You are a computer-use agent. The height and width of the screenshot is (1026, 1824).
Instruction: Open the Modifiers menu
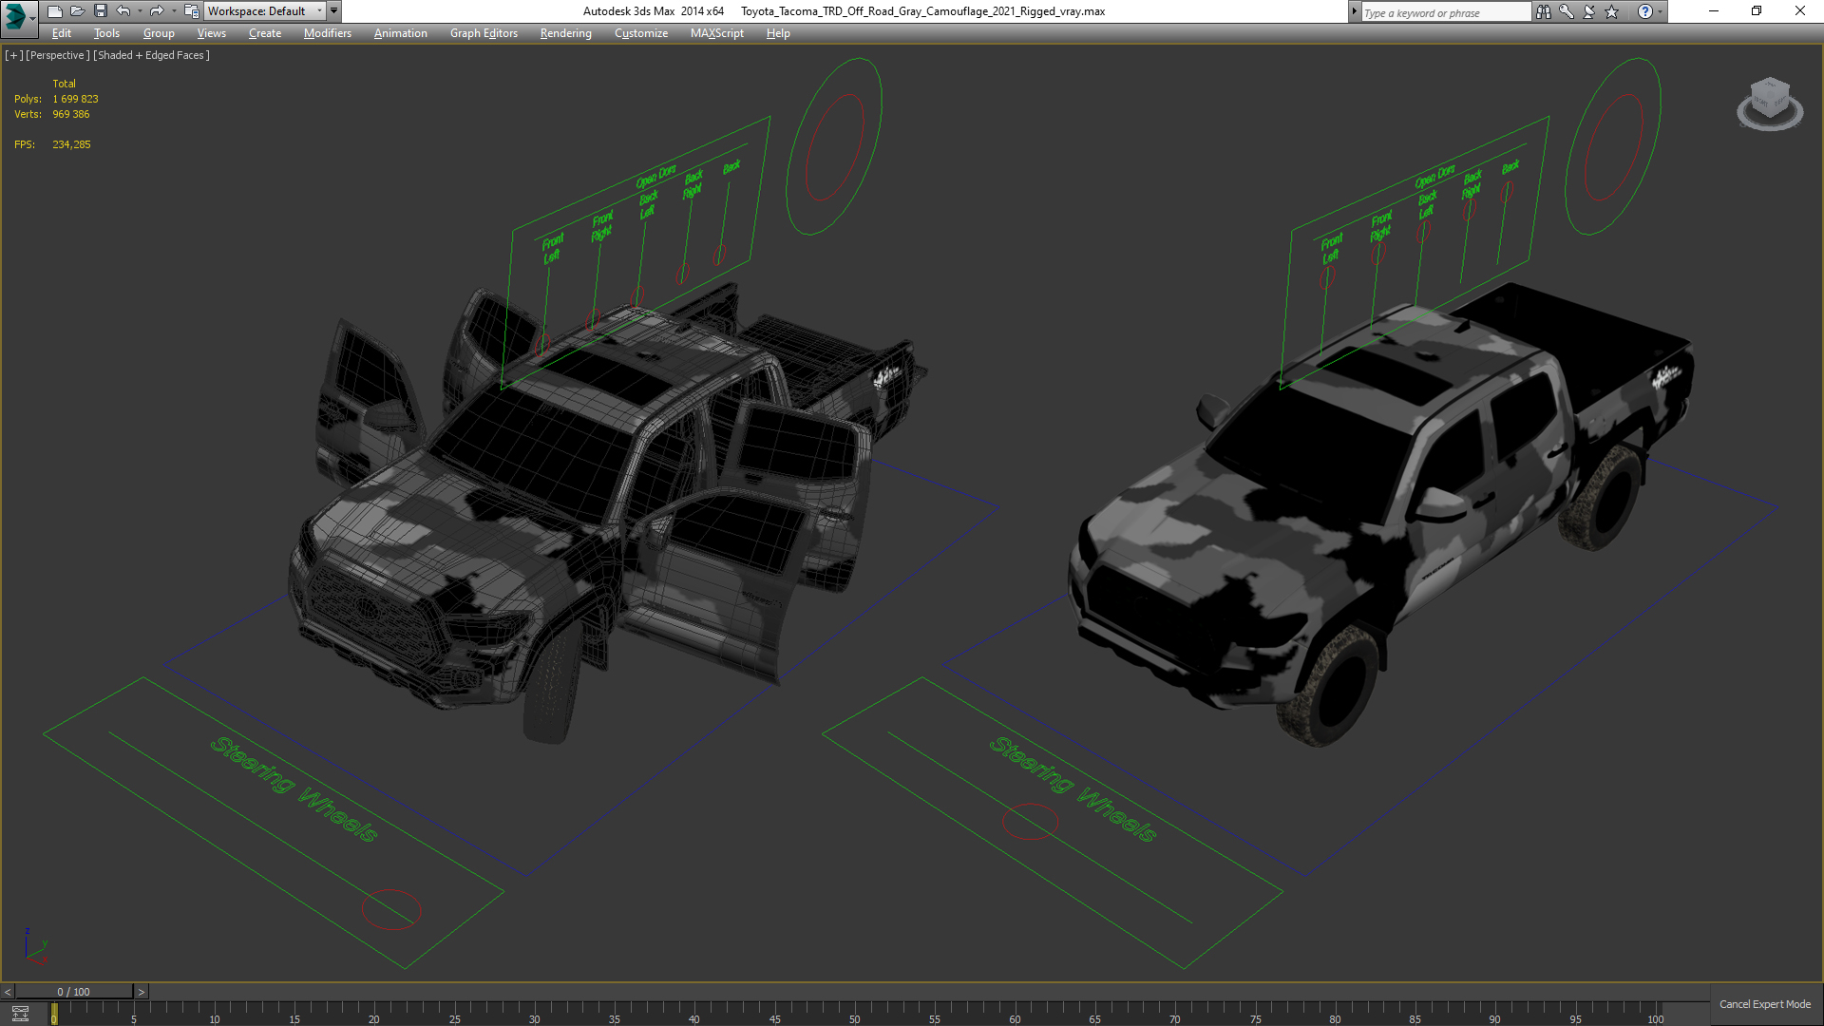point(328,33)
